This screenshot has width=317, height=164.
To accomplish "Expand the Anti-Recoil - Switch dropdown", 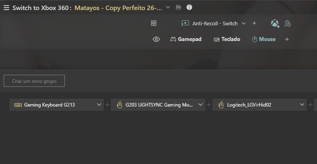I will click(x=244, y=23).
